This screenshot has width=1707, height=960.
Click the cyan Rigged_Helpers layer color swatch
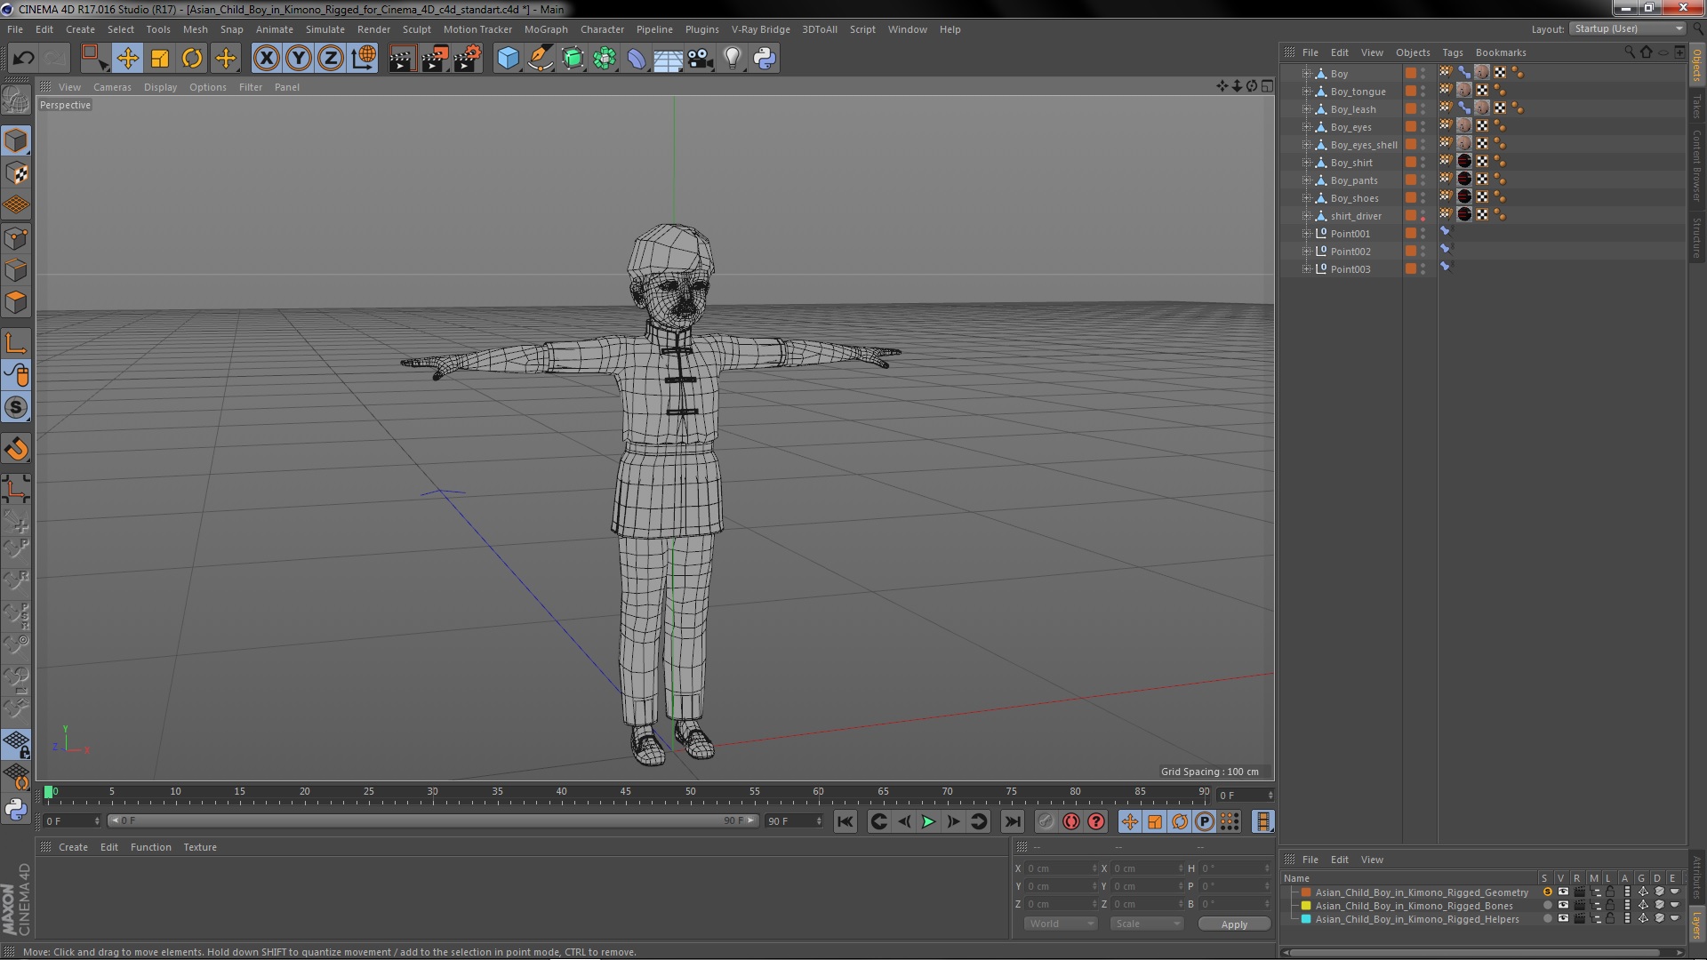1306,919
